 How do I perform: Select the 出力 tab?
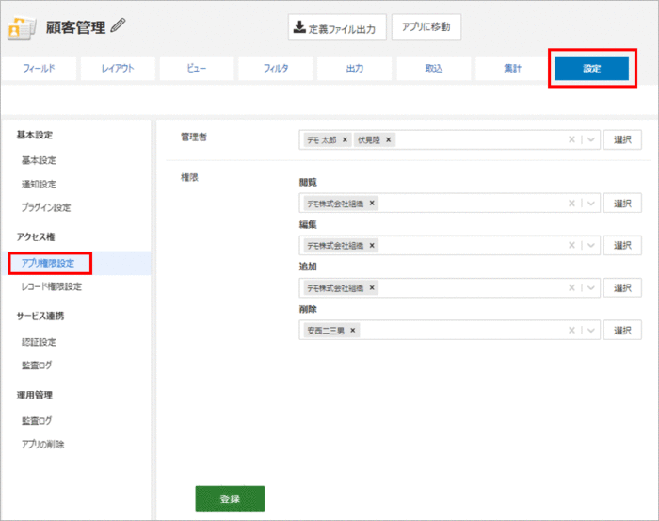pyautogui.click(x=355, y=68)
